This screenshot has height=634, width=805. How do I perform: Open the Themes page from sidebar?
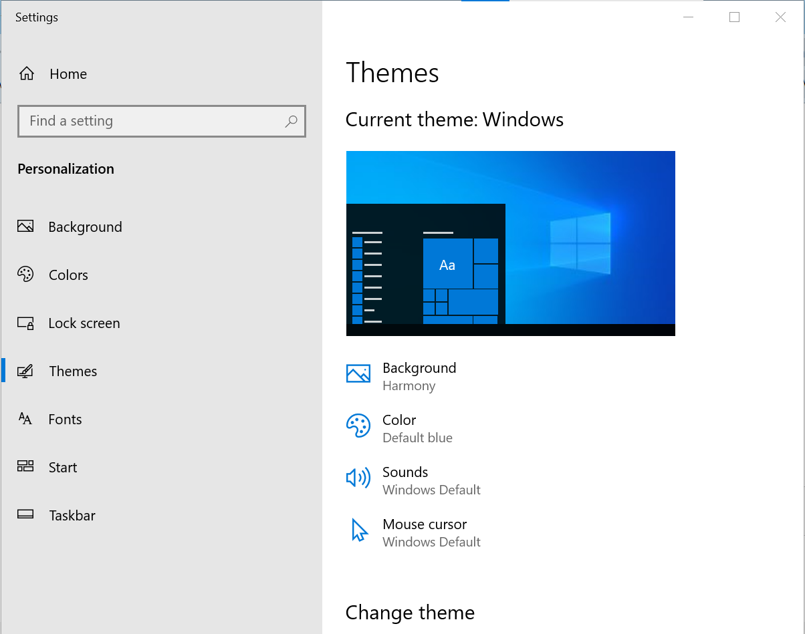73,371
